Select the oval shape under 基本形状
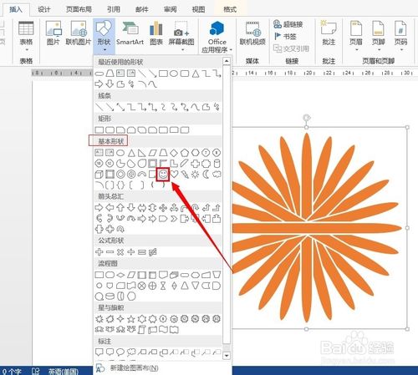This screenshot has height=375, width=418. pos(120,153)
